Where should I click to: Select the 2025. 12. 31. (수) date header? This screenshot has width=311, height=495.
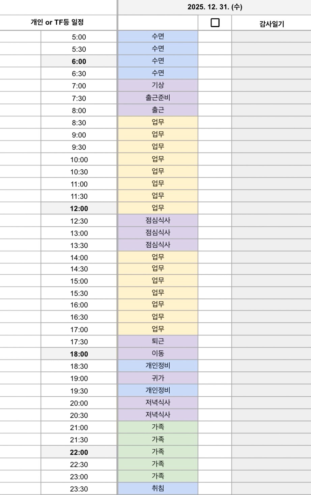[215, 7]
